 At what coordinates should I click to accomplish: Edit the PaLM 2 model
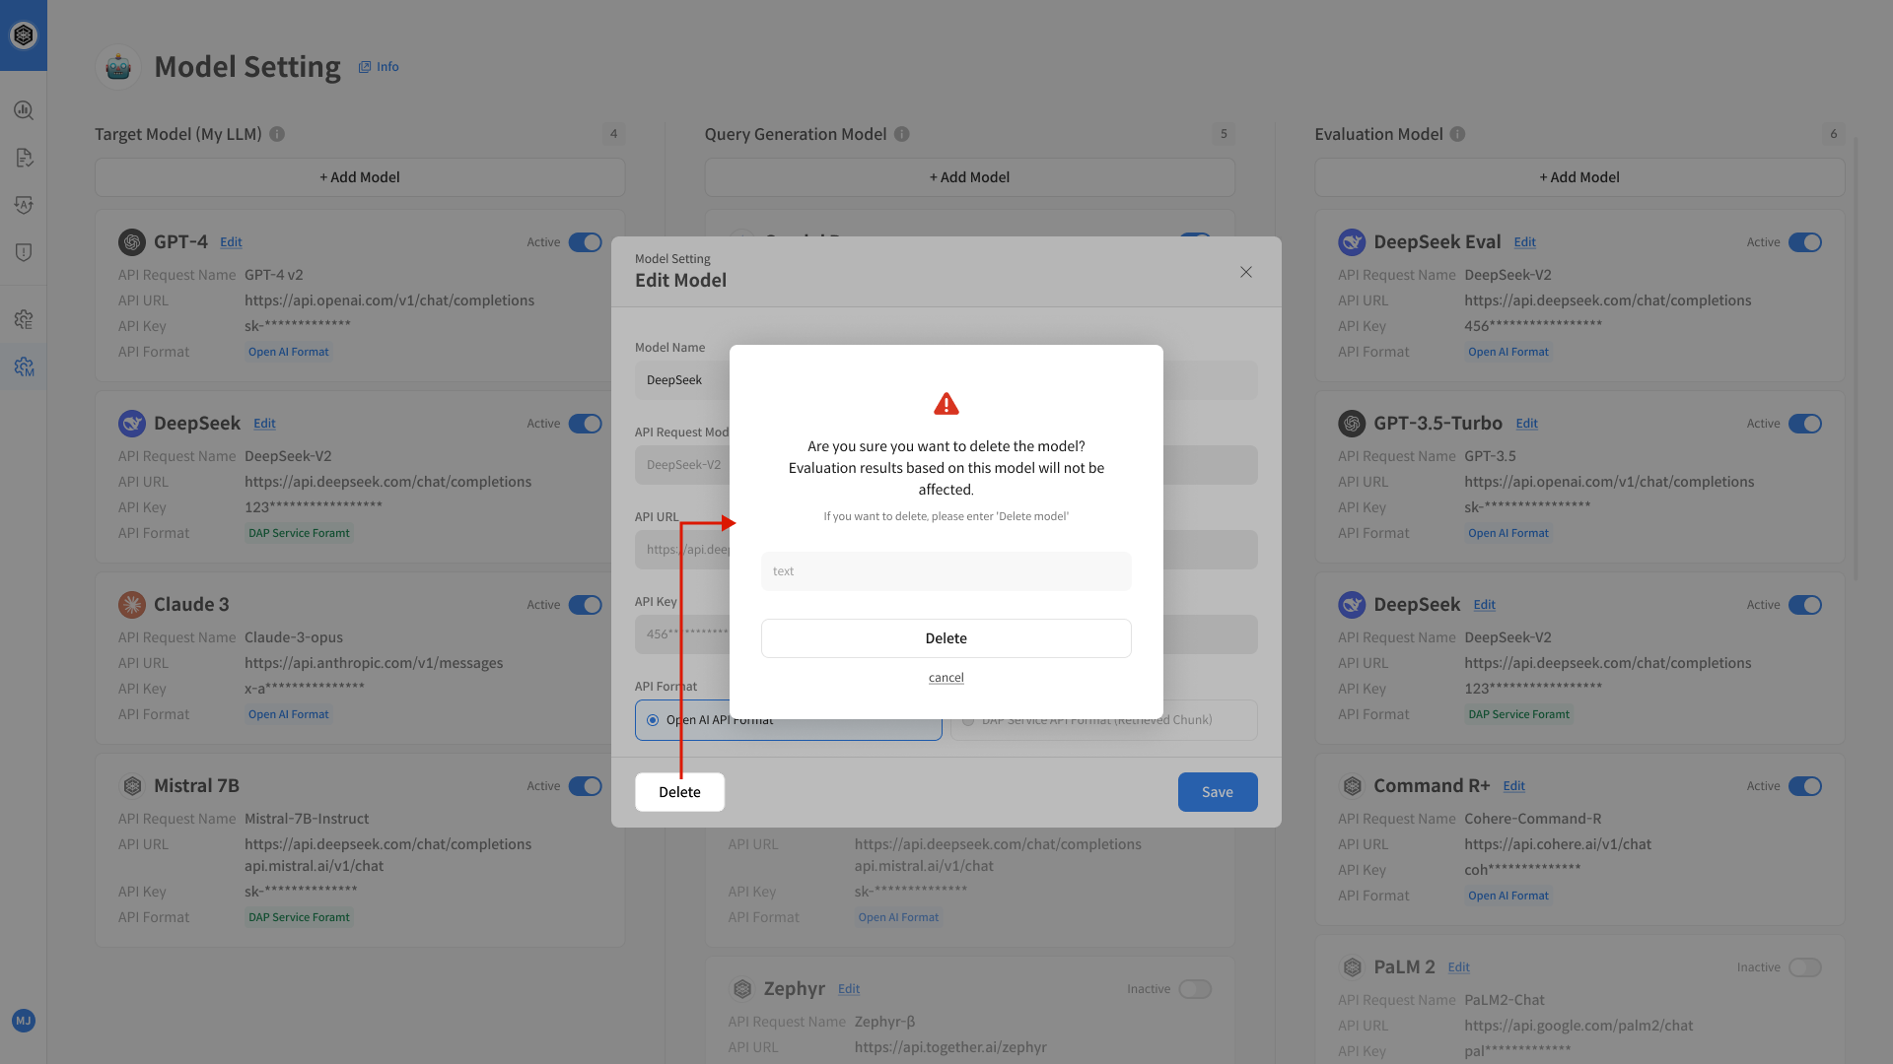point(1458,967)
